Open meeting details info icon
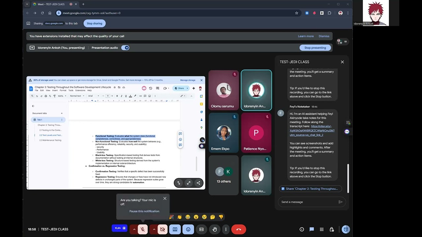This screenshot has width=422, height=237. click(302, 229)
